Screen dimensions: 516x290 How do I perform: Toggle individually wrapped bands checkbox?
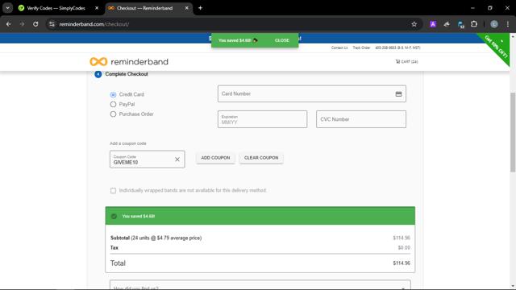point(113,190)
